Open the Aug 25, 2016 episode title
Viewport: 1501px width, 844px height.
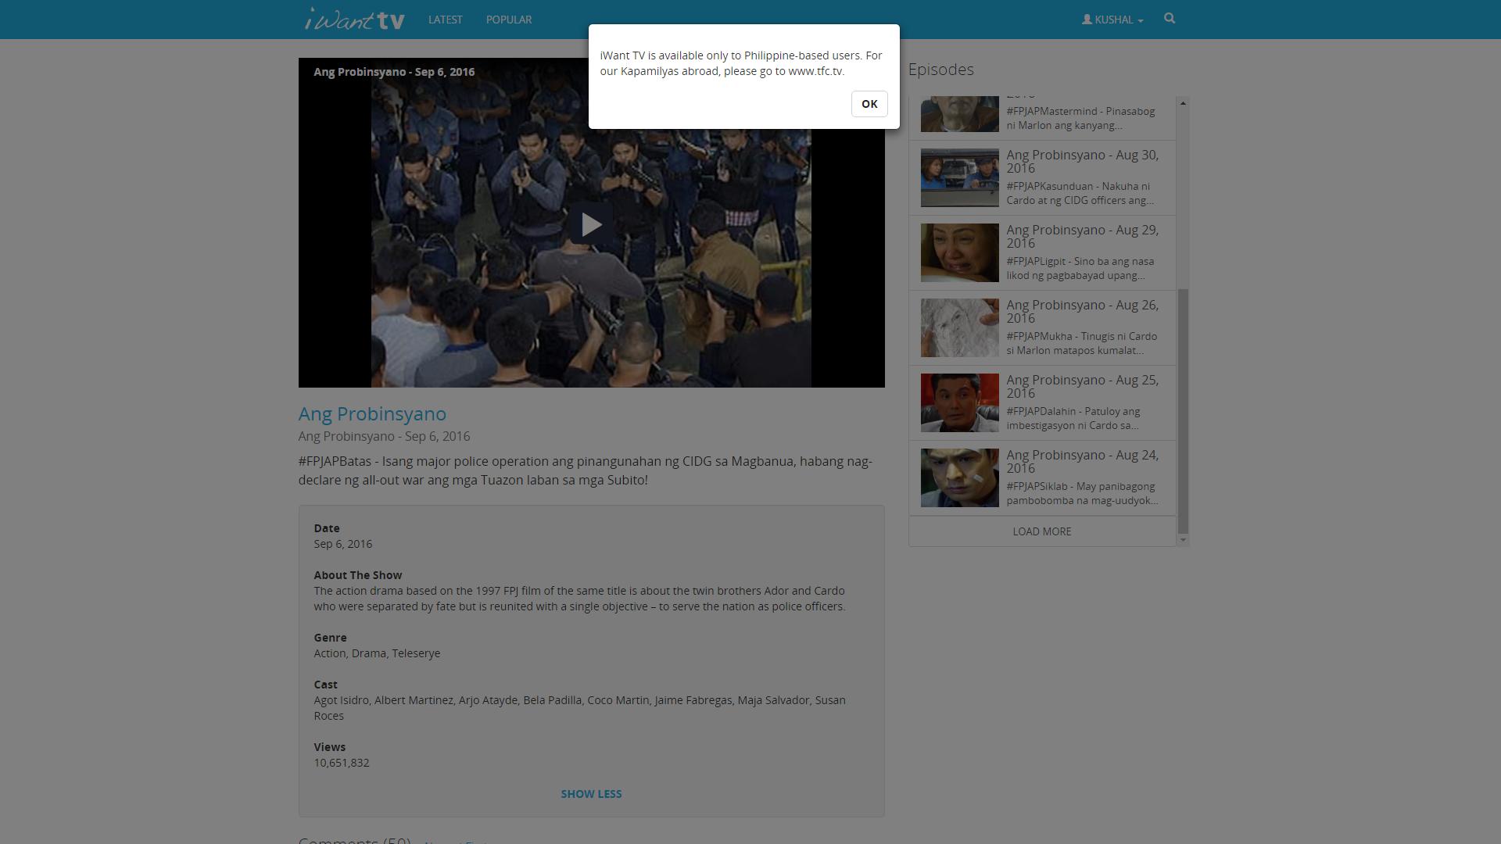[x=1082, y=386]
